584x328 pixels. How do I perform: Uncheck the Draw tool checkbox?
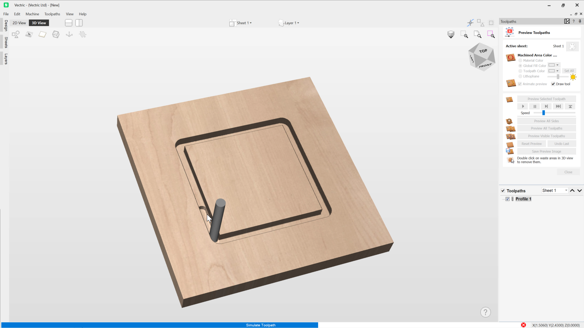pos(553,84)
